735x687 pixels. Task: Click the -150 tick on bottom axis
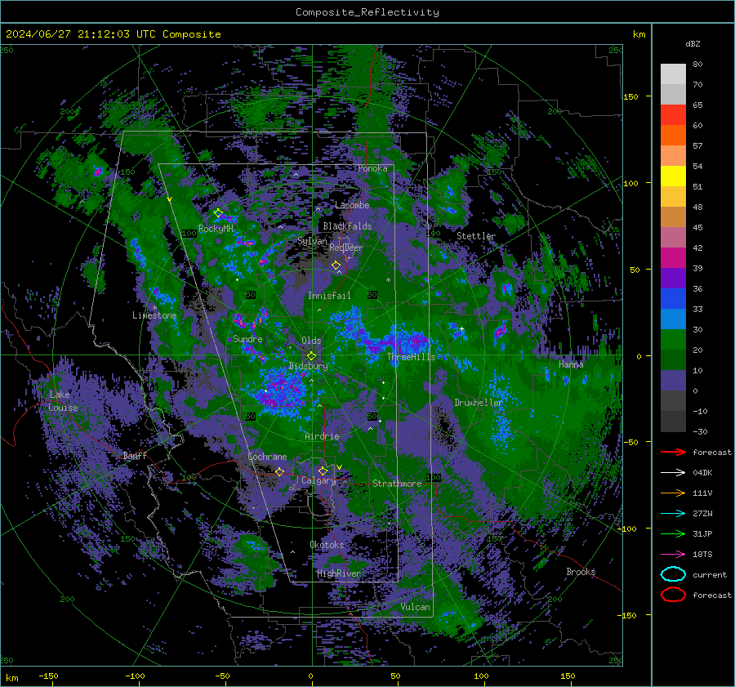pyautogui.click(x=48, y=676)
